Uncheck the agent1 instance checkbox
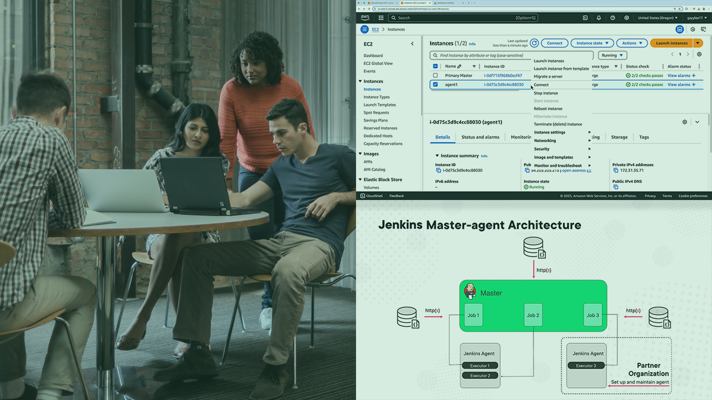712x400 pixels. 436,84
